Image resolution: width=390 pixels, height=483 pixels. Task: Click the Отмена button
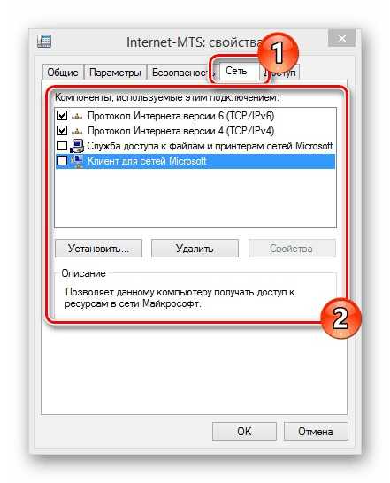tap(316, 432)
